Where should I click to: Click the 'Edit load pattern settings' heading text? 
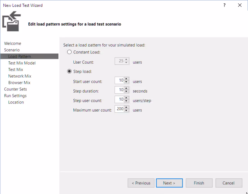click(75, 24)
